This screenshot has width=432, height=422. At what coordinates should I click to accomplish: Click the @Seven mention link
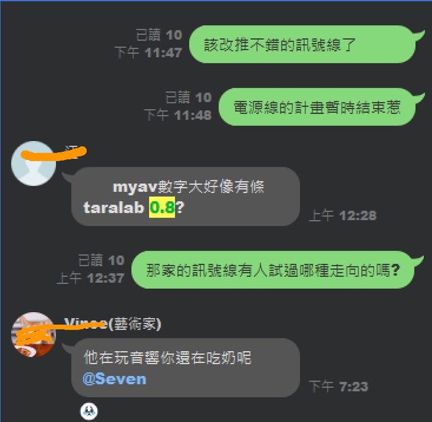114,379
